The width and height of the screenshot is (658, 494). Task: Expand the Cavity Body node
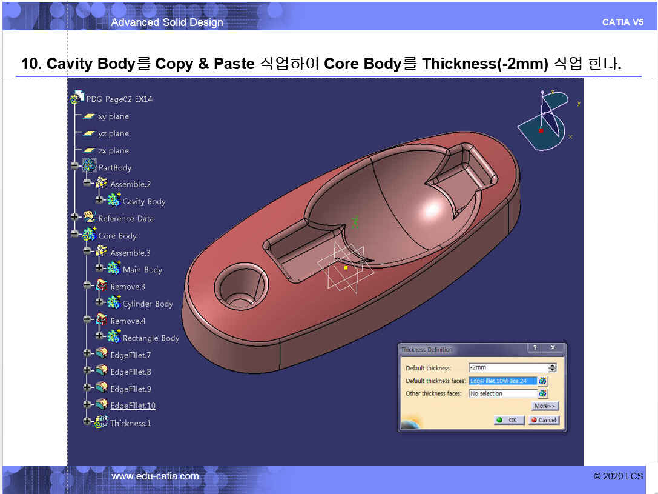99,200
